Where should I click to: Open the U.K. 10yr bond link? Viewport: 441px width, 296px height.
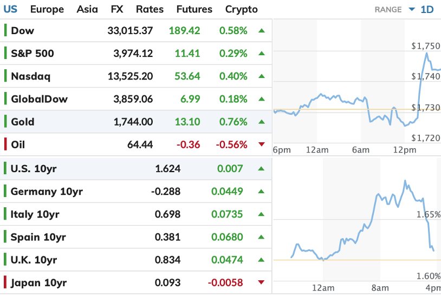click(34, 260)
